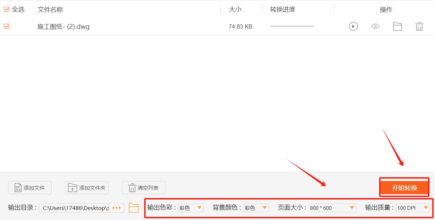Open the 输出质量 DPI quality dropdown
This screenshot has width=435, height=220.
[x=413, y=207]
